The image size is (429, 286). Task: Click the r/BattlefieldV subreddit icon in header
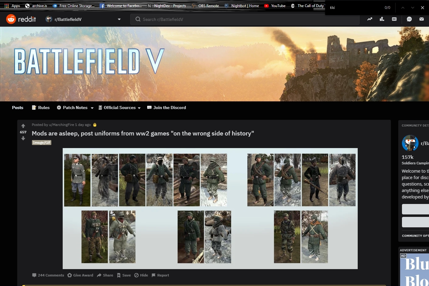(49, 19)
